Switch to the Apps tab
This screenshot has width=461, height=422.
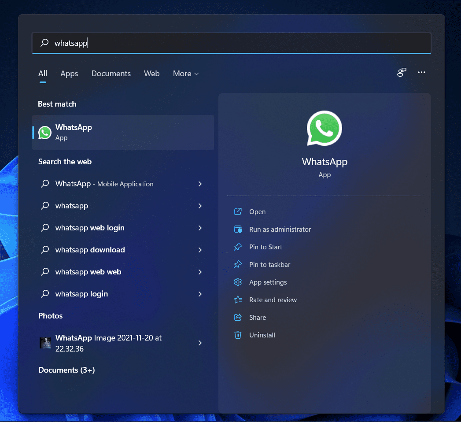click(69, 74)
